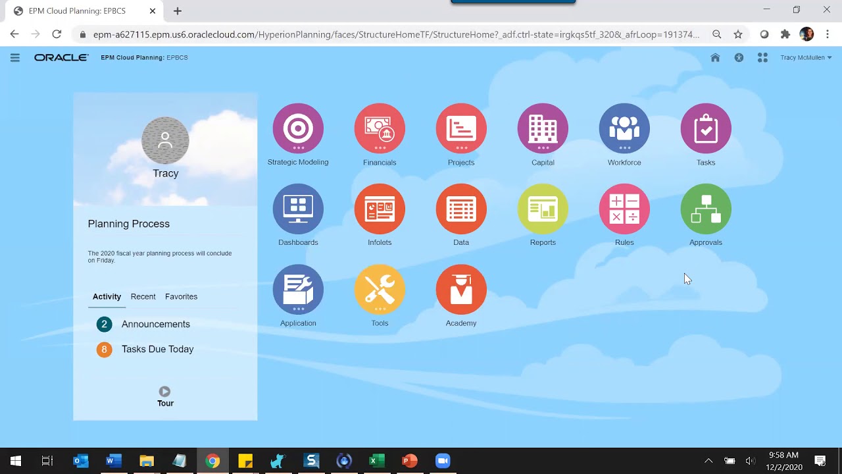Screen dimensions: 842x474
Task: Go to the Home icon in header
Action: (x=715, y=58)
